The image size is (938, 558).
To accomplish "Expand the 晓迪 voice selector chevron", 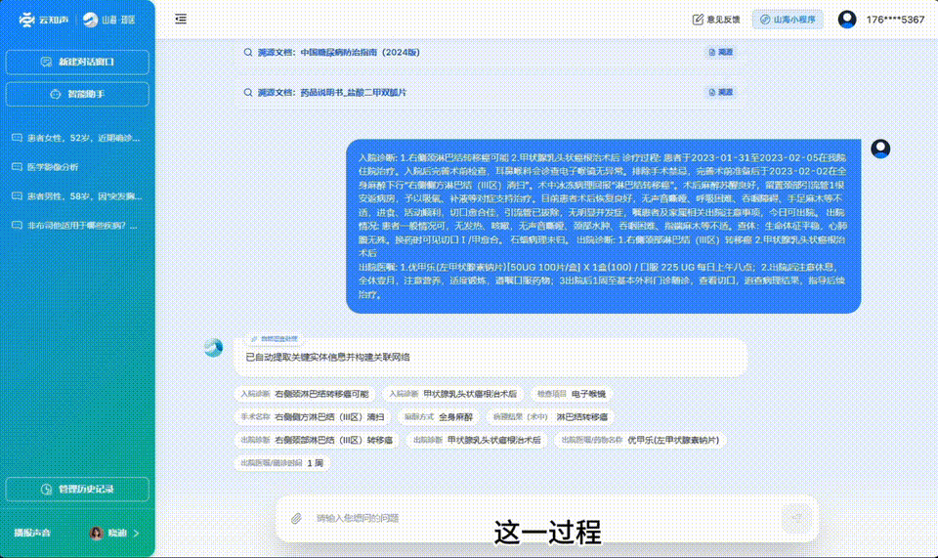I will pyautogui.click(x=136, y=534).
